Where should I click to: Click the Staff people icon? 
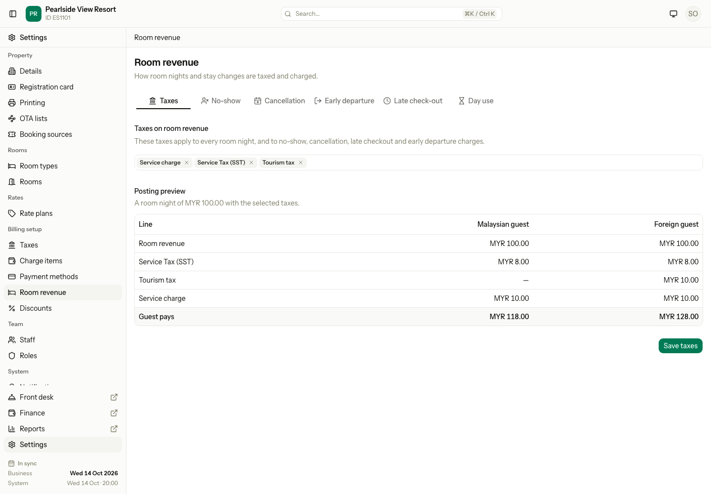(x=12, y=340)
